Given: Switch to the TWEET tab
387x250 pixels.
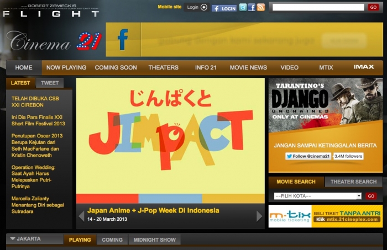Looking at the screenshot, I should 50,83.
